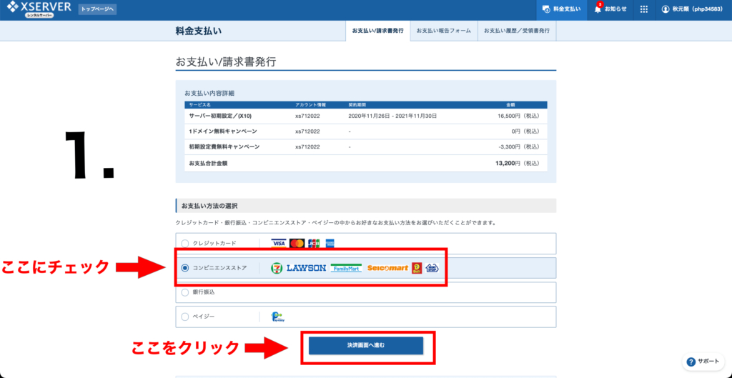732x378 pixels.
Task: Click the XSERVER logo in header
Action: (x=39, y=9)
